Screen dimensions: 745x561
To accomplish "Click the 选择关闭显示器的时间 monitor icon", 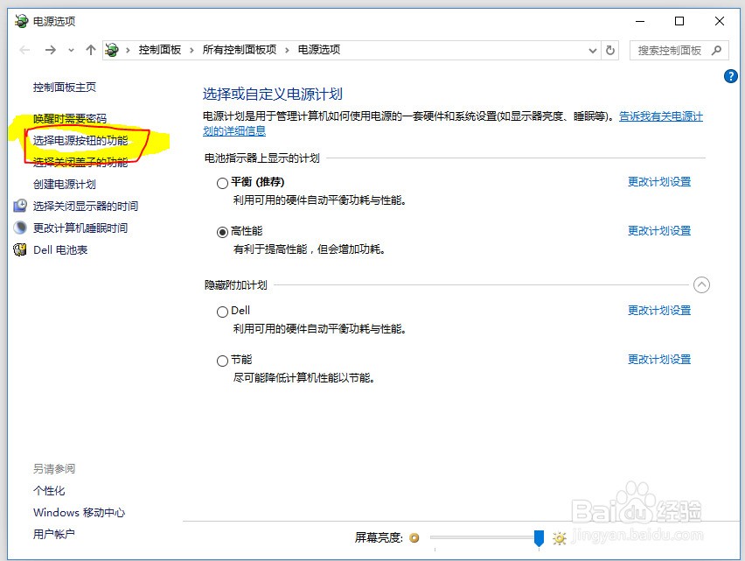I will pos(20,206).
